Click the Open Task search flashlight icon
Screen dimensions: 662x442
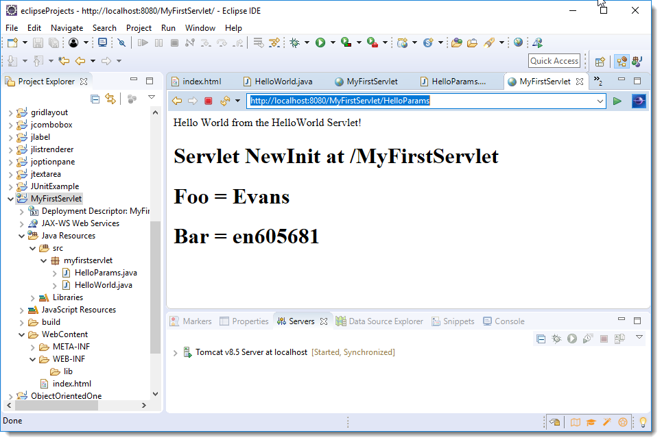(489, 42)
